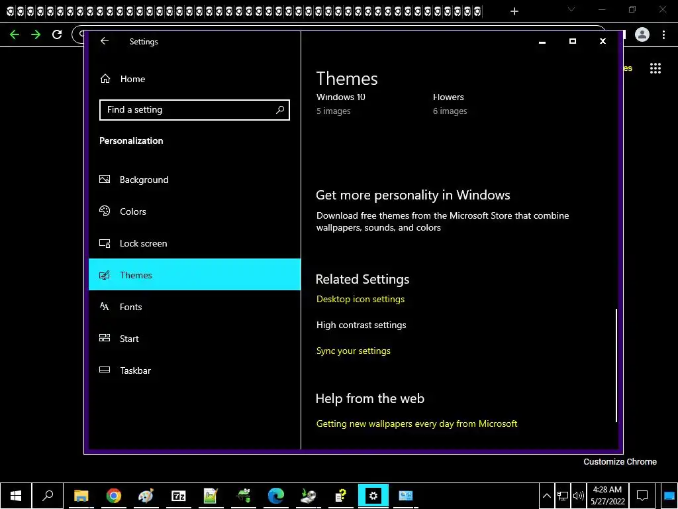Image resolution: width=678 pixels, height=509 pixels.
Task: Open File Explorer from taskbar
Action: tap(81, 496)
